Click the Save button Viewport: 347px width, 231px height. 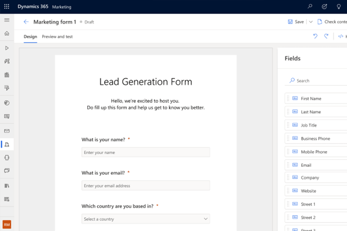pos(296,22)
